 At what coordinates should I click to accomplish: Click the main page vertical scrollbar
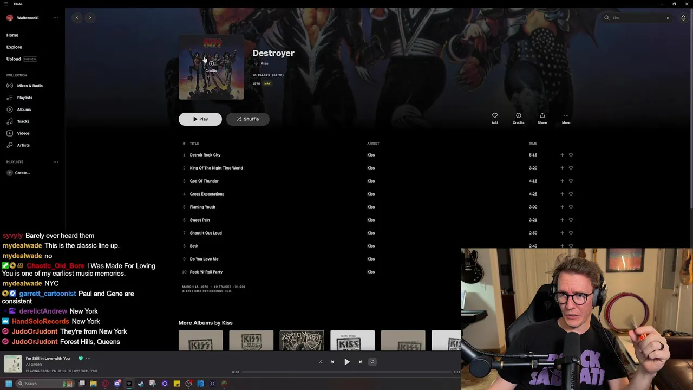click(x=691, y=108)
